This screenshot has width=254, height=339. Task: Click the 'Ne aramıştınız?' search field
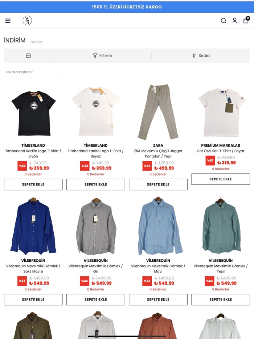[x=32, y=72]
